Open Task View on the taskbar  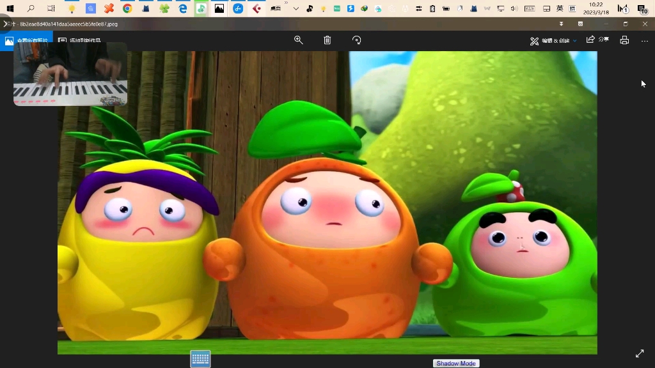click(51, 8)
